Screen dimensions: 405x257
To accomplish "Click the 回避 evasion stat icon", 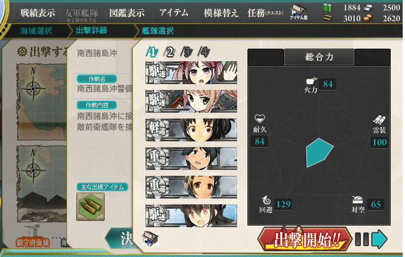I will pos(266,200).
